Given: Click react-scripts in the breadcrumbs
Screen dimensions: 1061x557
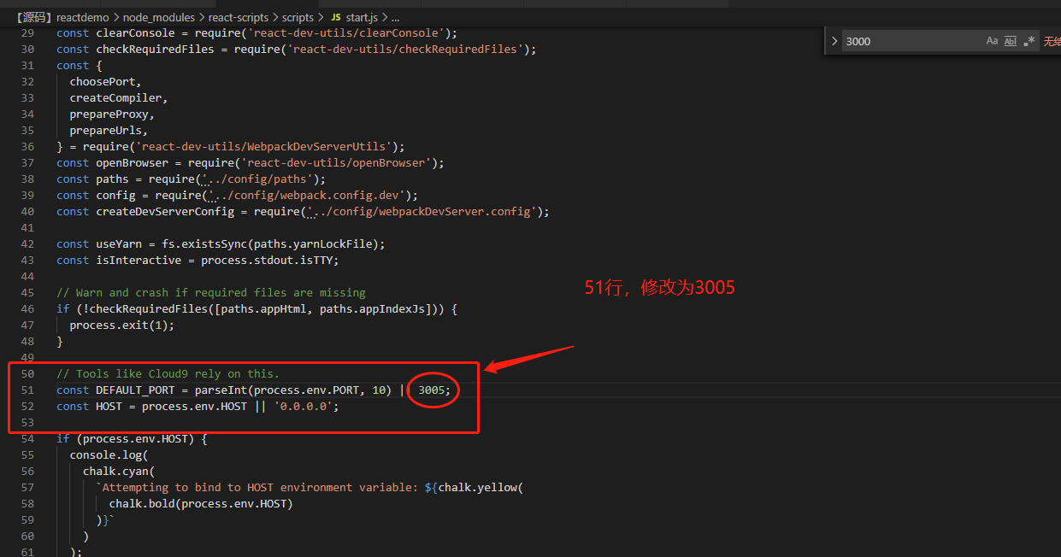Looking at the screenshot, I should point(236,16).
